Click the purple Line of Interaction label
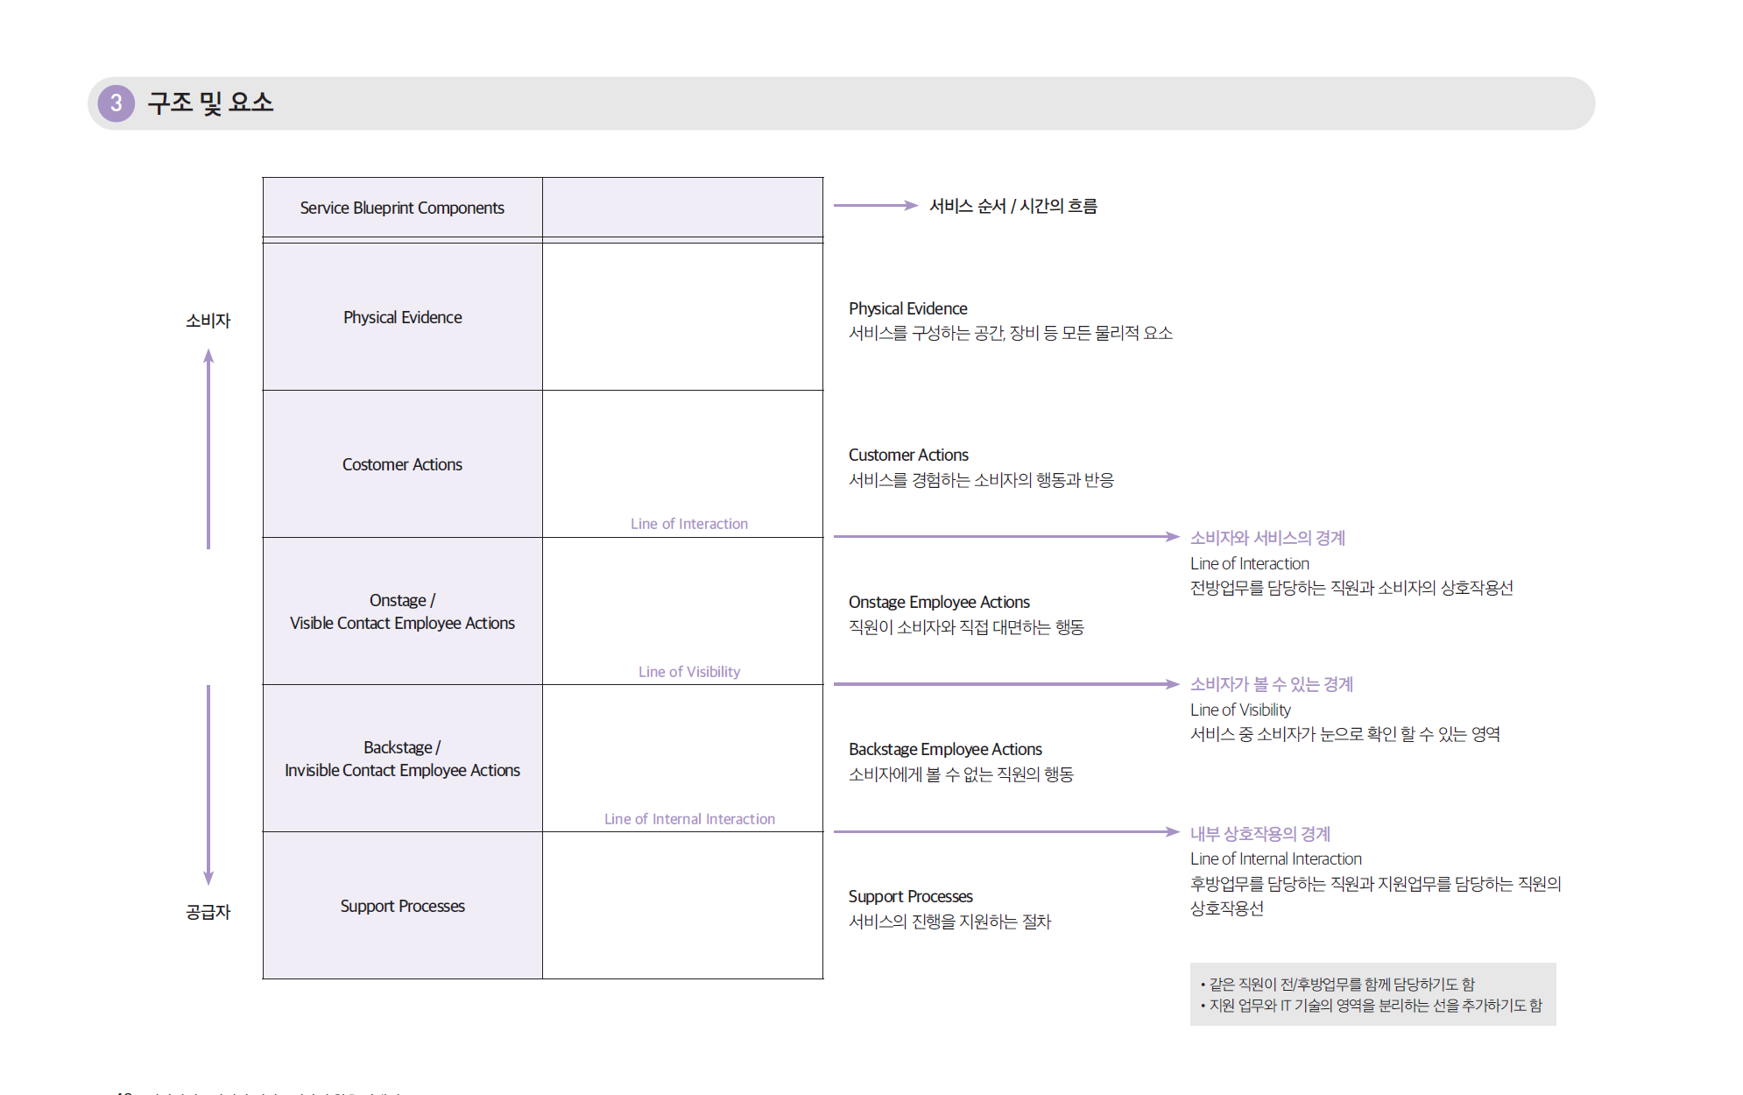Screen dimensions: 1743x1095 (688, 524)
